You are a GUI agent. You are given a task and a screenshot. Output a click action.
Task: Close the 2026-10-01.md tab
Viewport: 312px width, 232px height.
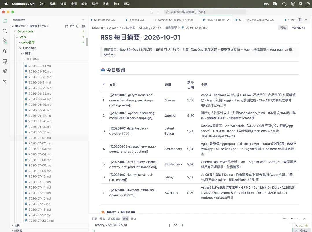pyautogui.click(x=228, y=20)
